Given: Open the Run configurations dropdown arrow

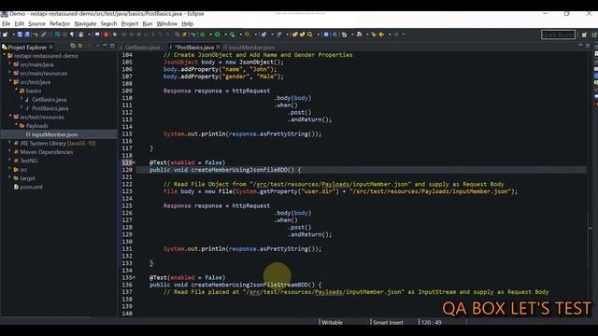Looking at the screenshot, I should point(225,35).
